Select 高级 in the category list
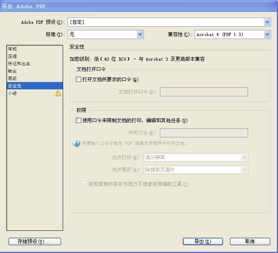 pyautogui.click(x=35, y=78)
